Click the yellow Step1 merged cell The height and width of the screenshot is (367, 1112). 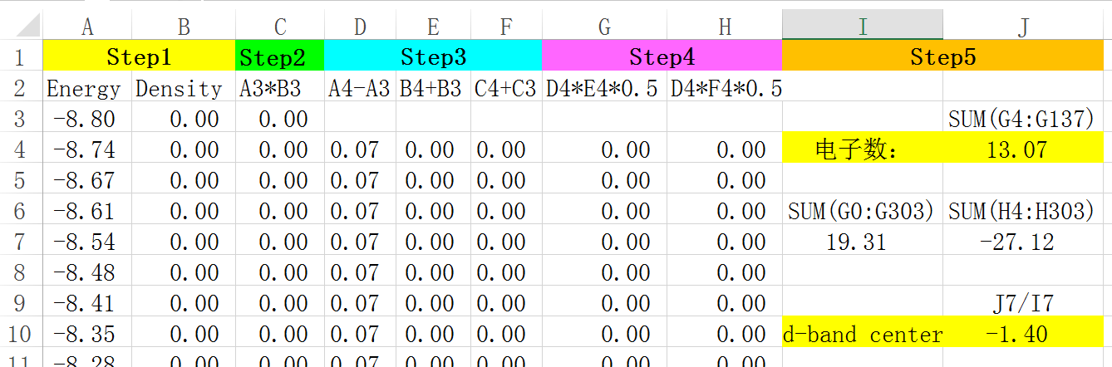(139, 57)
